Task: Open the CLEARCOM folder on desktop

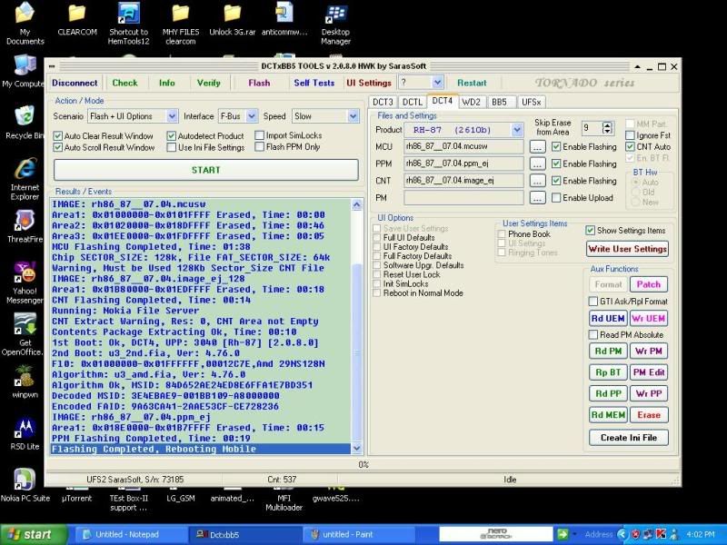Action: [x=77, y=19]
